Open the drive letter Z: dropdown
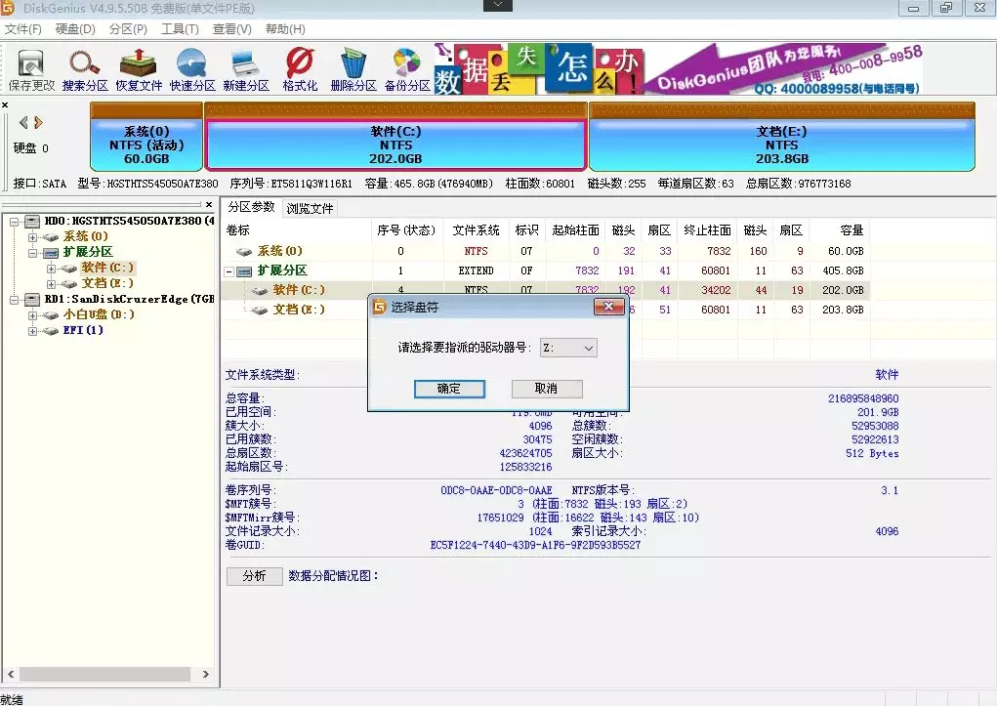 pyautogui.click(x=568, y=348)
